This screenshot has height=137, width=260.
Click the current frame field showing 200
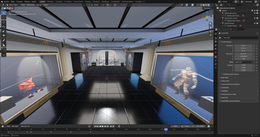point(175,126)
